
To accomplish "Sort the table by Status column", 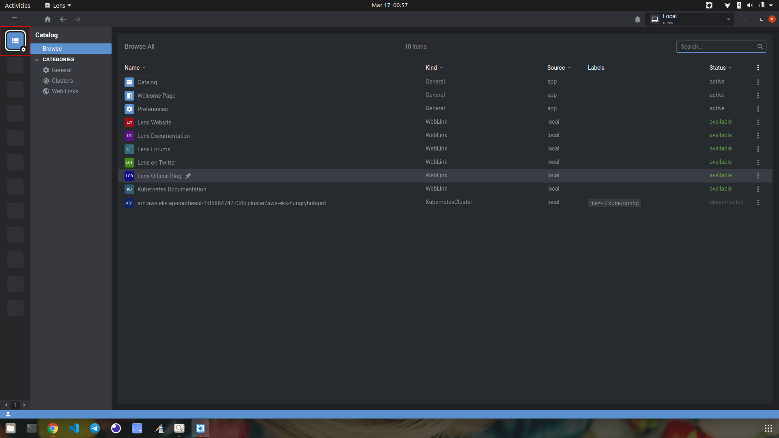I will coord(717,68).
